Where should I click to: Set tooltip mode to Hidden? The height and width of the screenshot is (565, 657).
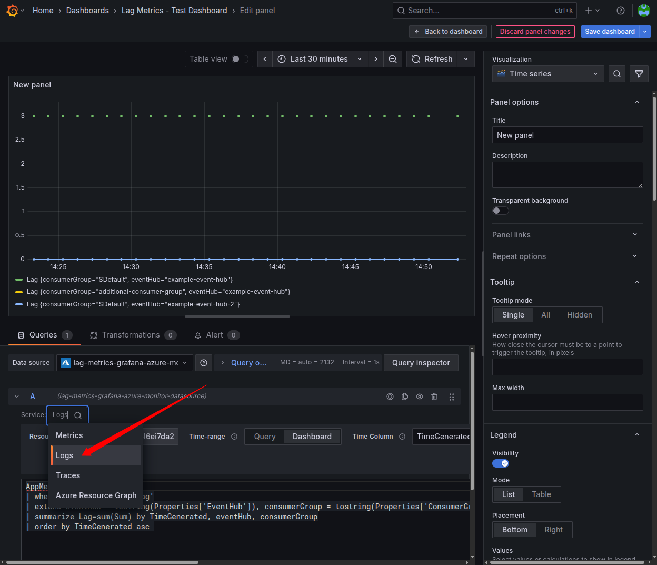tap(580, 315)
